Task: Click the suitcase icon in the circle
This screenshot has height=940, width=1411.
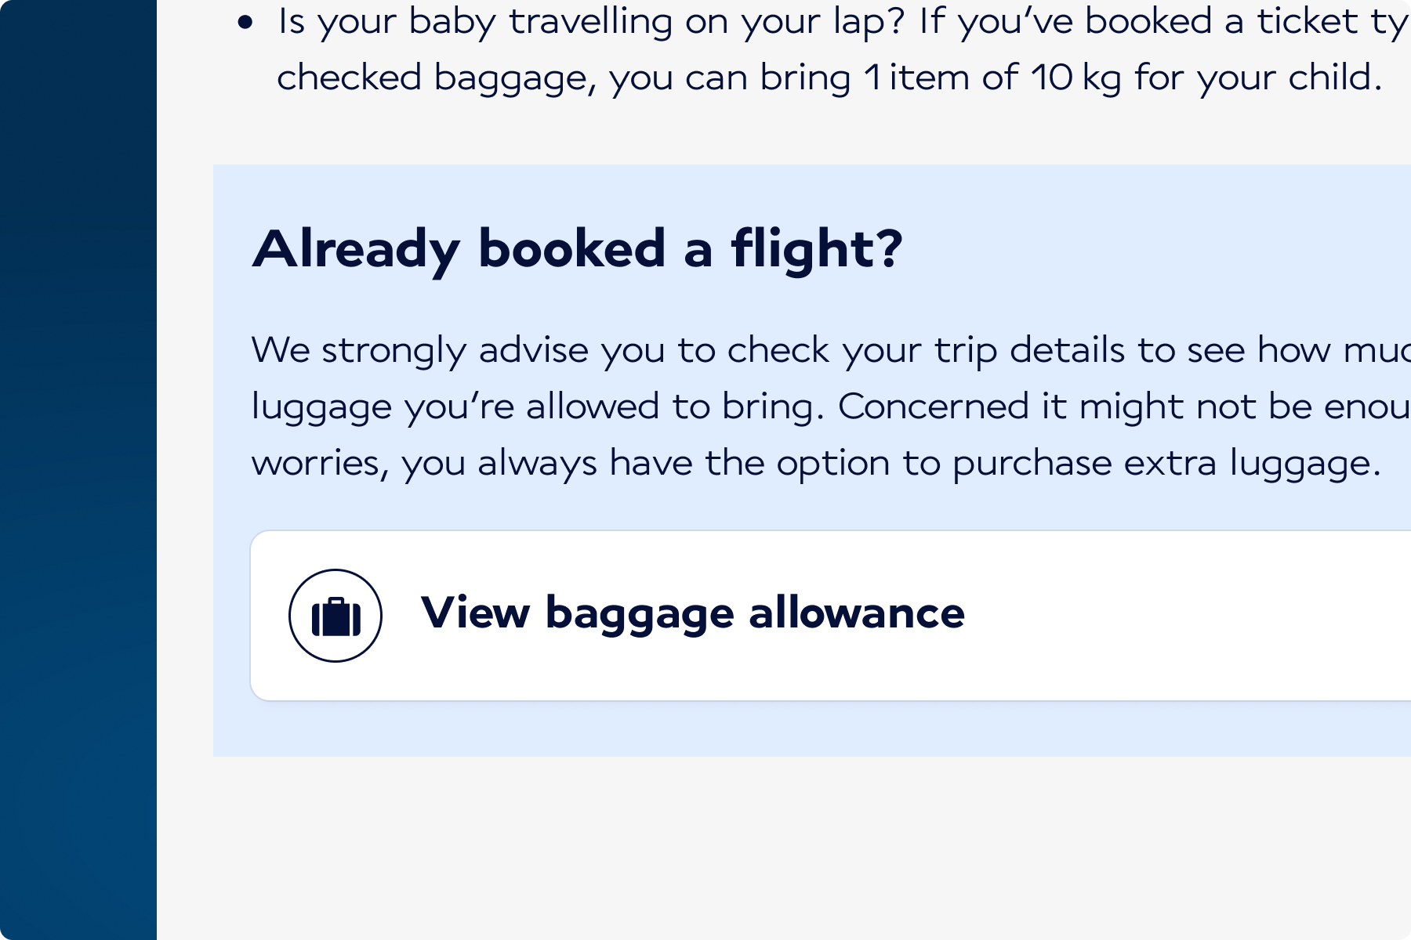Action: pos(336,616)
